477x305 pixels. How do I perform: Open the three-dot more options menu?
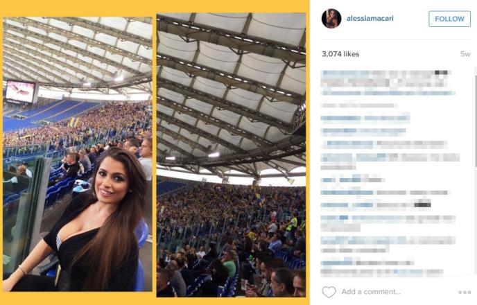[465, 293]
